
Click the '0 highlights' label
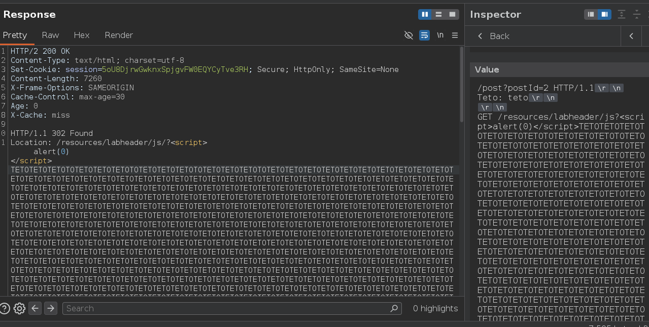click(435, 308)
